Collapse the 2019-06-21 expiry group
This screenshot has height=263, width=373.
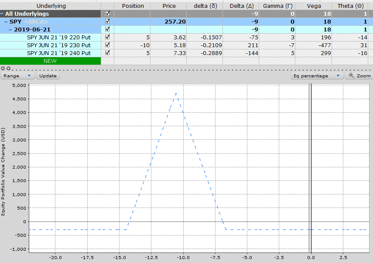[x=10, y=30]
